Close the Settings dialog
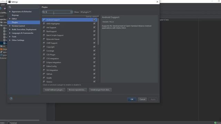Screen dimensions: 221x124 [x=157, y=2]
